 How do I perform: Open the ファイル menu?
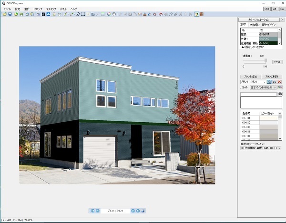tap(7, 9)
